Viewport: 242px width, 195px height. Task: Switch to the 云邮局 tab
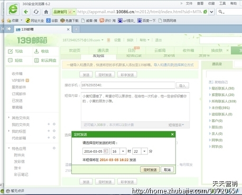[x=160, y=51]
